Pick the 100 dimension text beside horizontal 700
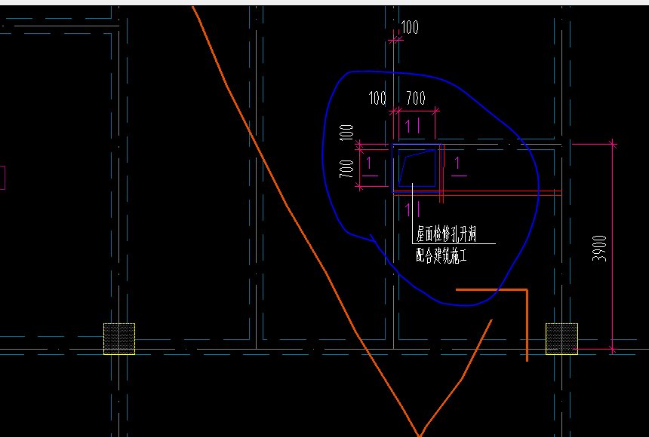Screen dimensions: 649x437 coord(377,99)
